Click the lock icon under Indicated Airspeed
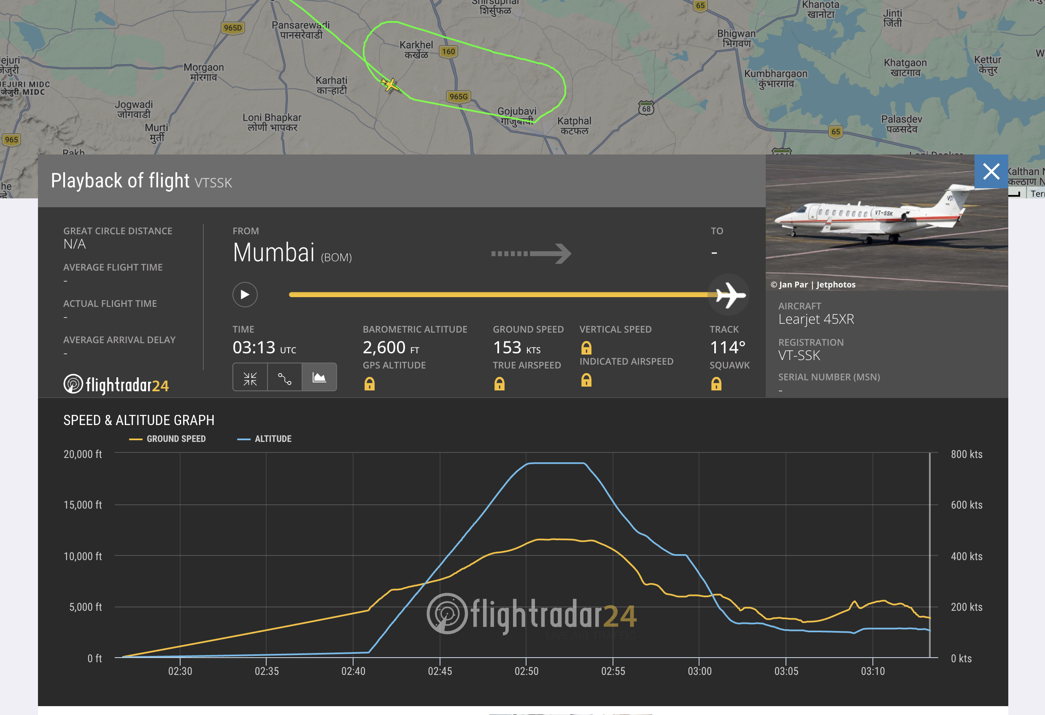Image resolution: width=1045 pixels, height=715 pixels. [x=586, y=380]
